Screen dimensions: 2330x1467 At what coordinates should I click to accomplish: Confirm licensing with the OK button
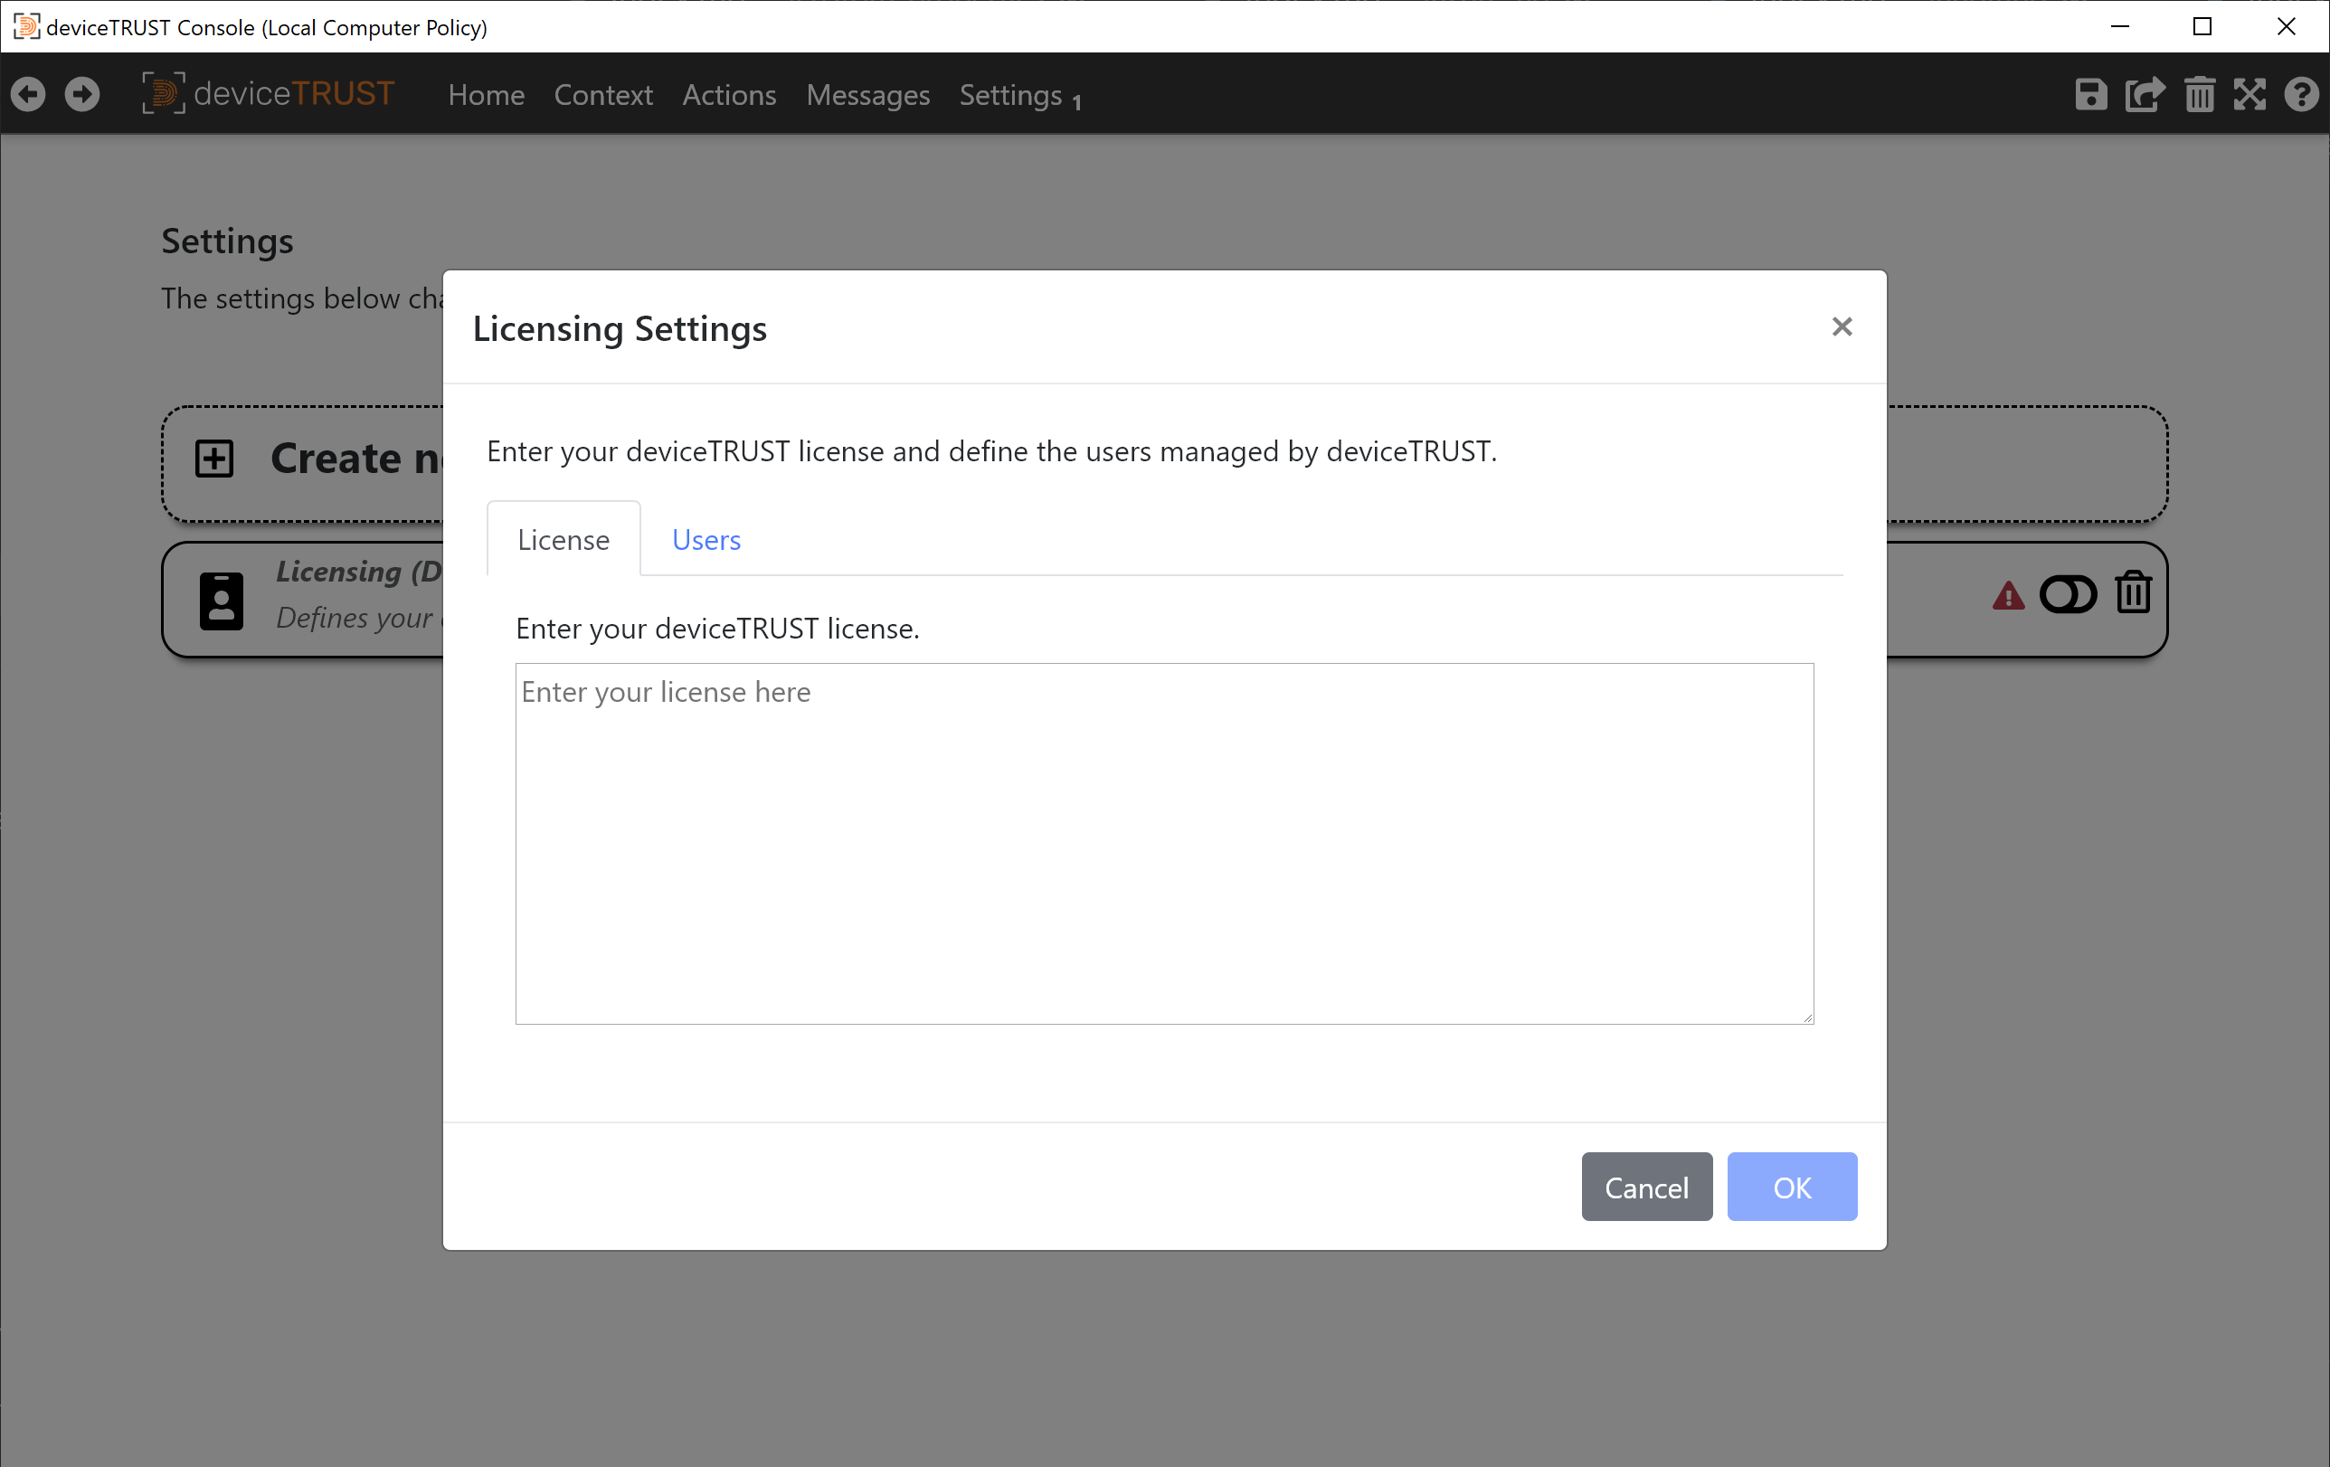click(x=1792, y=1187)
